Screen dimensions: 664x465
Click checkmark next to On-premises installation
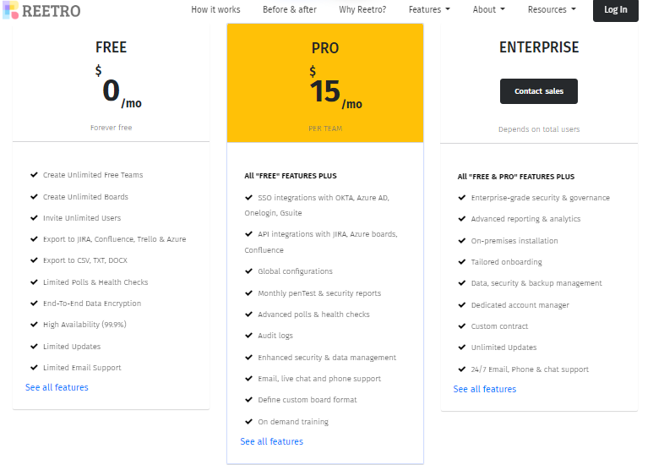pos(462,241)
